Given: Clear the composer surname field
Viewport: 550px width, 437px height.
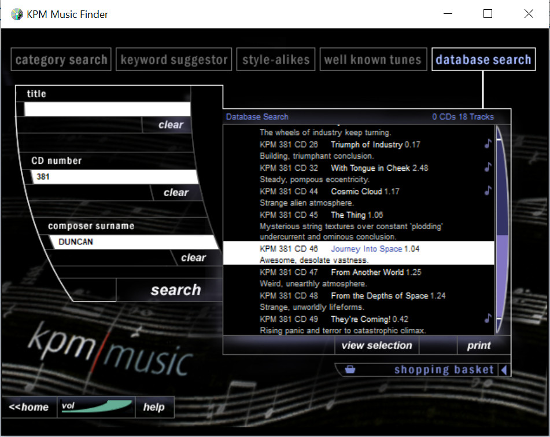Looking at the screenshot, I should (x=193, y=258).
